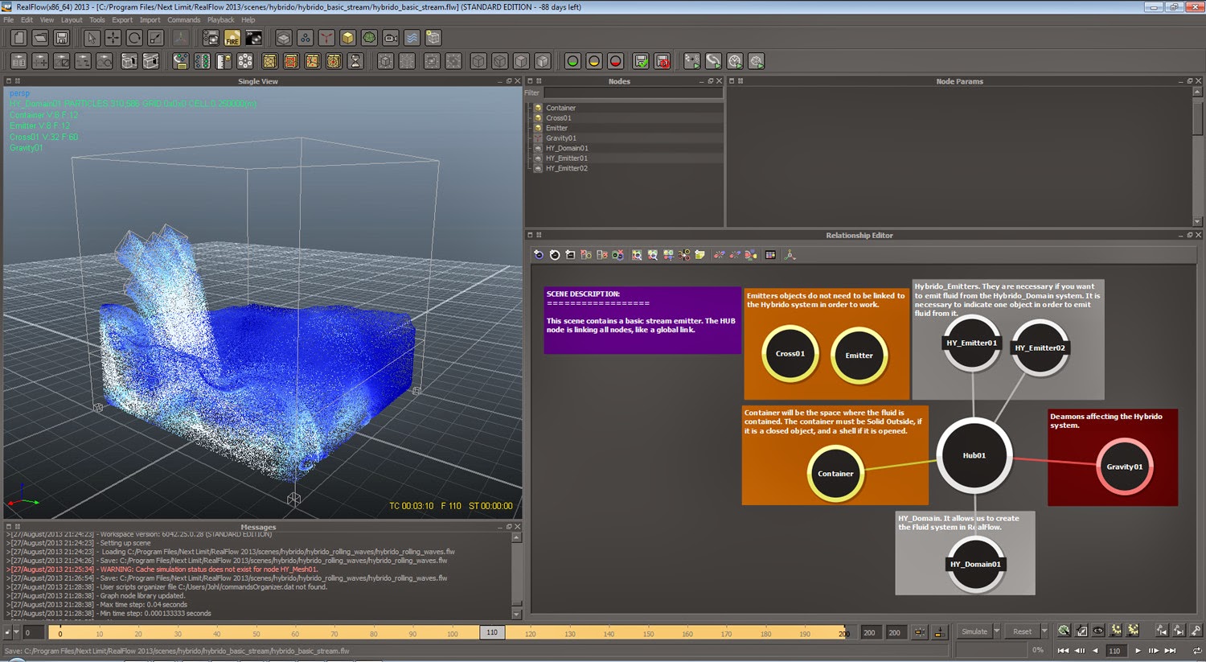Click the Reset button
This screenshot has width=1206, height=662.
tap(1022, 631)
